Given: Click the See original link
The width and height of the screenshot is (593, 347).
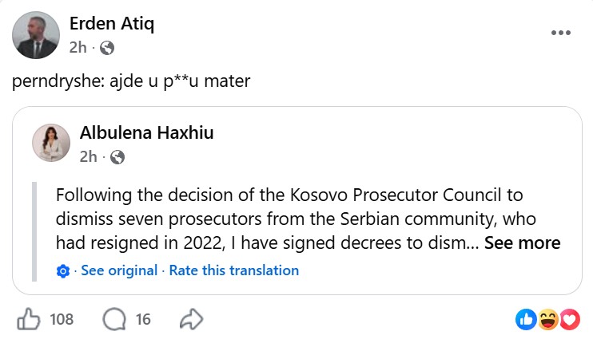Looking at the screenshot, I should [119, 270].
